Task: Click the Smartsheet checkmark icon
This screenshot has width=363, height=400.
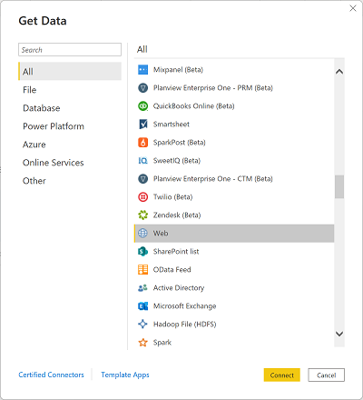Action: pyautogui.click(x=142, y=125)
